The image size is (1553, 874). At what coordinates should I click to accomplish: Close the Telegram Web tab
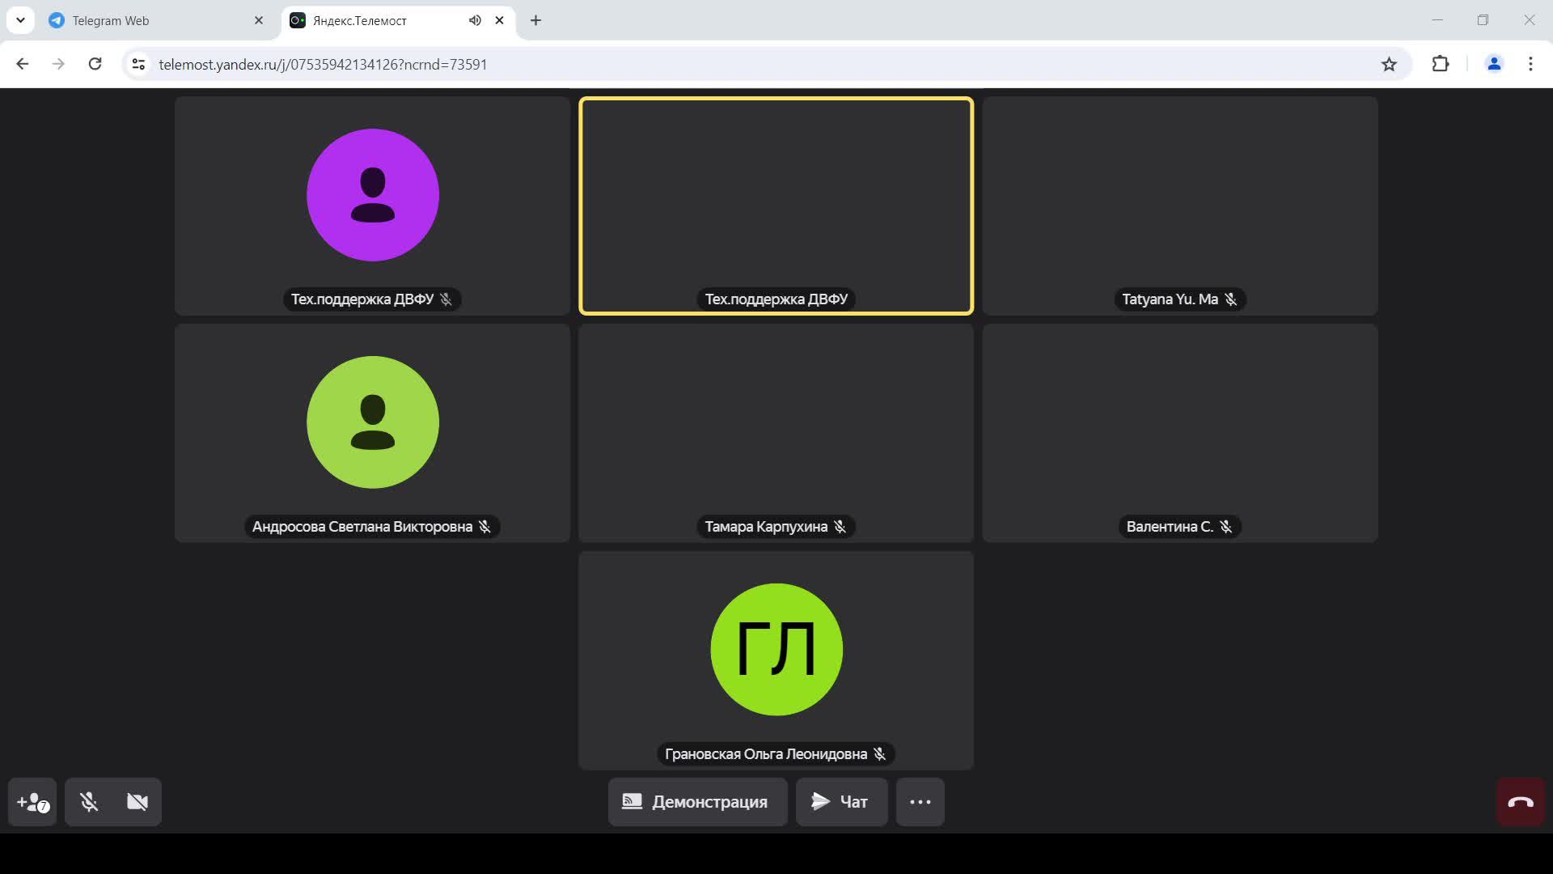259,20
